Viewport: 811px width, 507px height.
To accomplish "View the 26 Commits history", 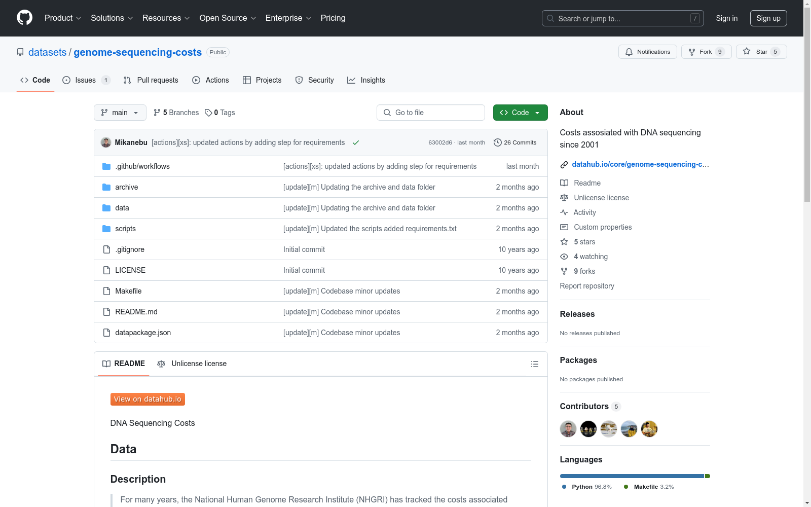I will 515,142.
